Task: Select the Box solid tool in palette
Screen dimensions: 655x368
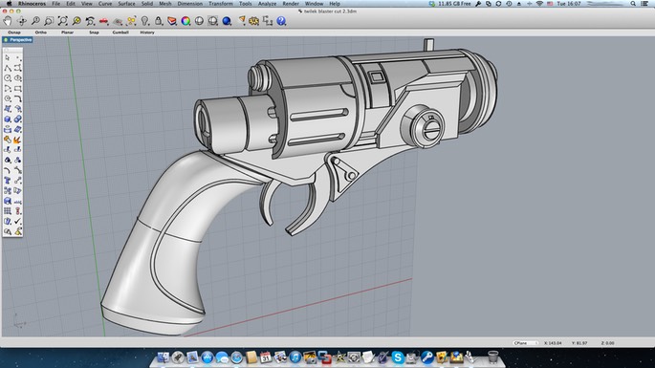Action: pyautogui.click(x=8, y=119)
